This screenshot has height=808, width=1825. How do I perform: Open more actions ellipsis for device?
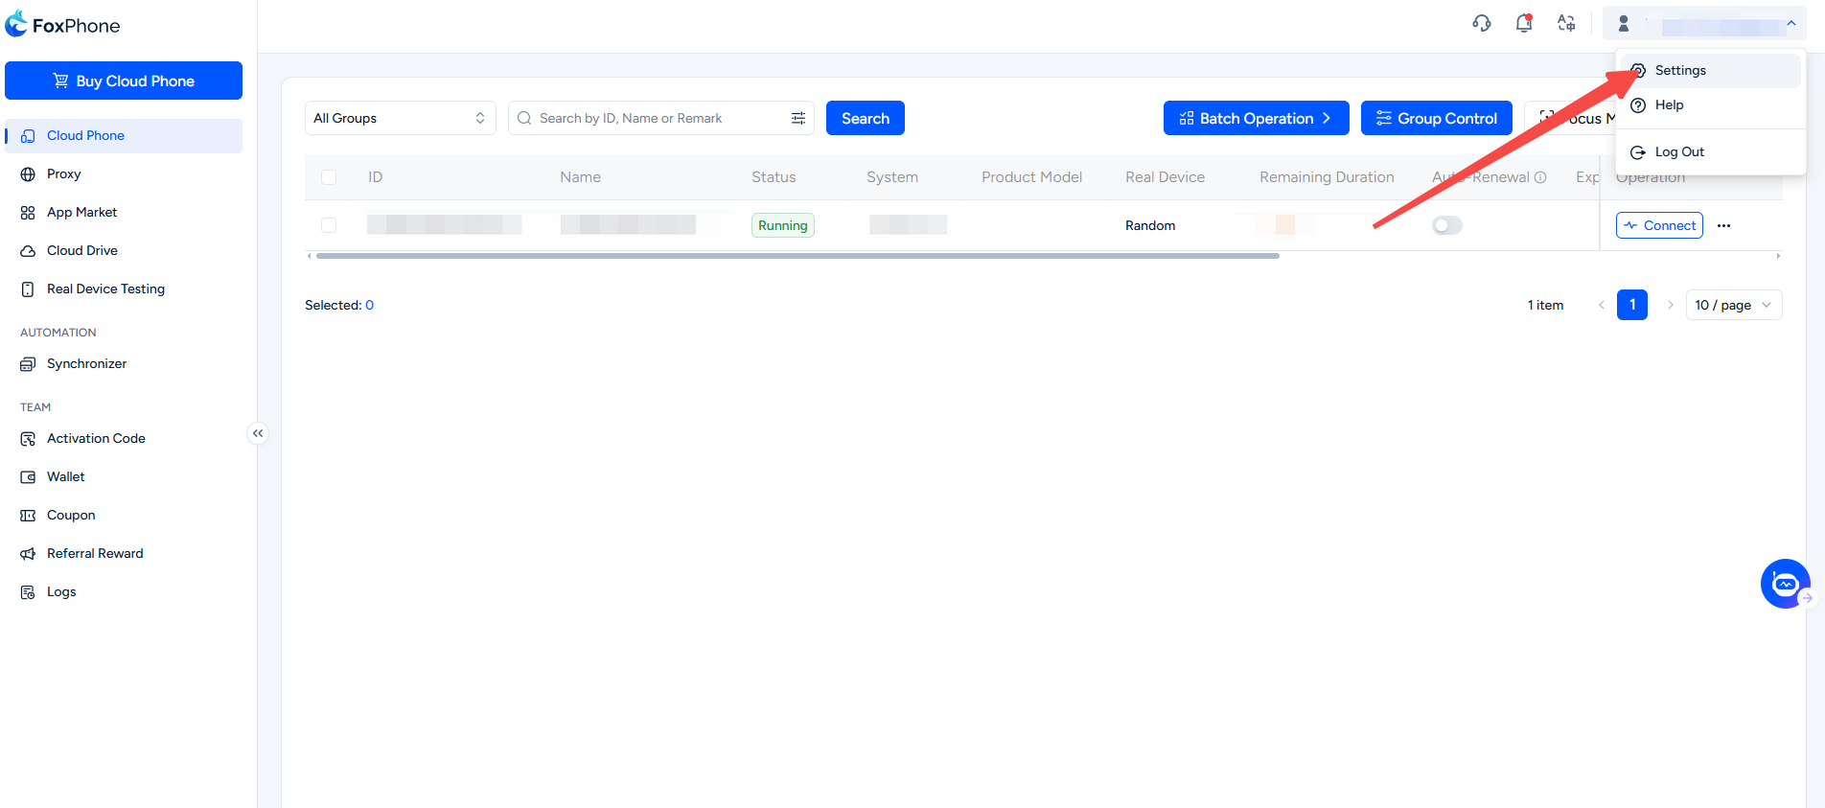click(1724, 225)
